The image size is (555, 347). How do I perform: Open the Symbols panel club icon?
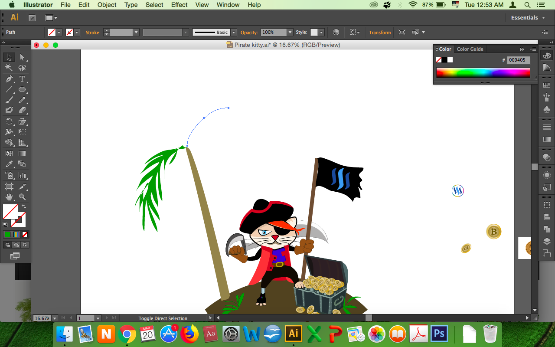(547, 110)
